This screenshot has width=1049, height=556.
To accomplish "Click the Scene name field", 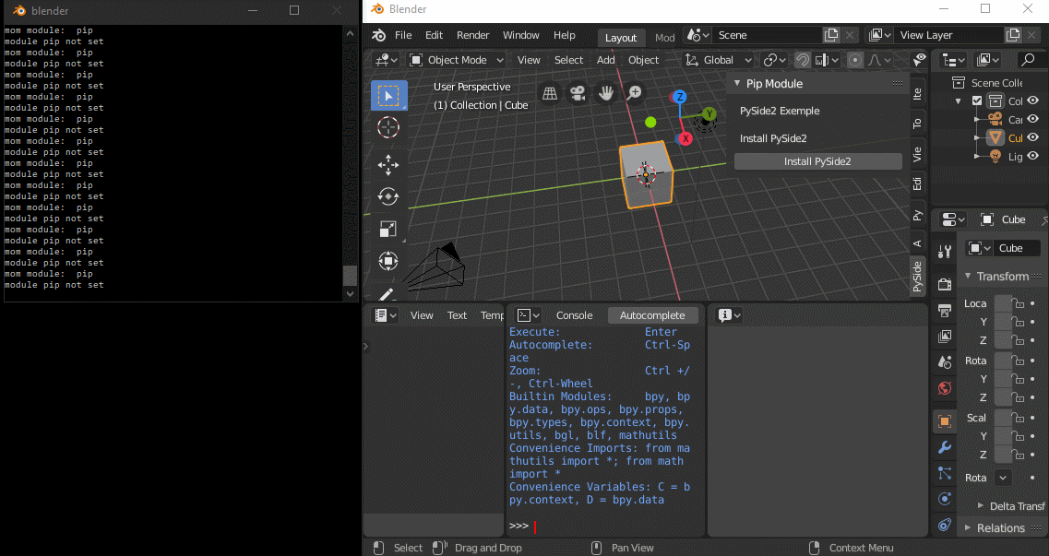I will (766, 35).
